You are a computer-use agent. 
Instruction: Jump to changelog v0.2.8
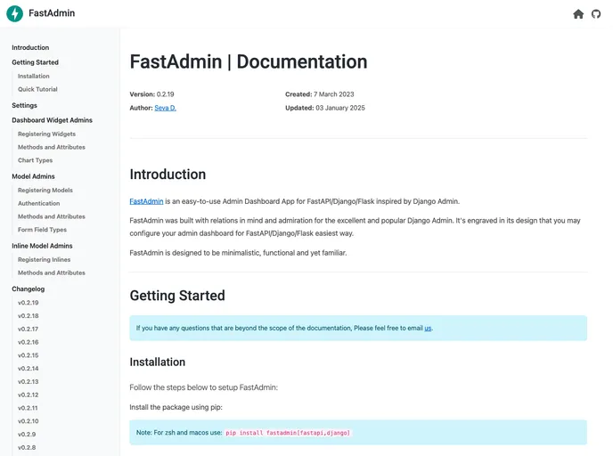[27, 448]
